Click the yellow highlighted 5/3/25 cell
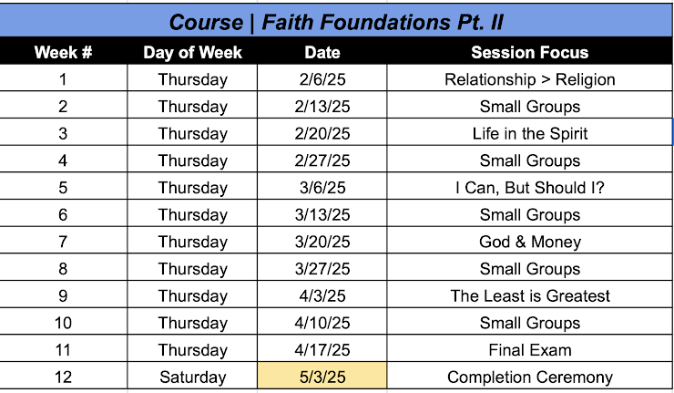 pyautogui.click(x=322, y=377)
